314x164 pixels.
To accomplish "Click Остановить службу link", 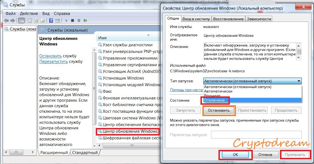I will (x=50, y=56).
